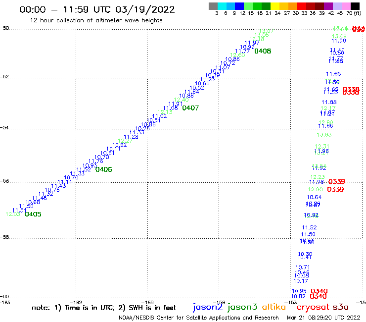Click the 13.07 wave height value
Image resolution: width=366 pixels, height=322 pixels.
point(266,31)
